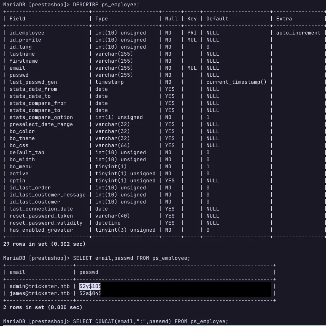Screen dimensions: 326x326
Task: Click the 'Field' column header
Action: pos(17,19)
